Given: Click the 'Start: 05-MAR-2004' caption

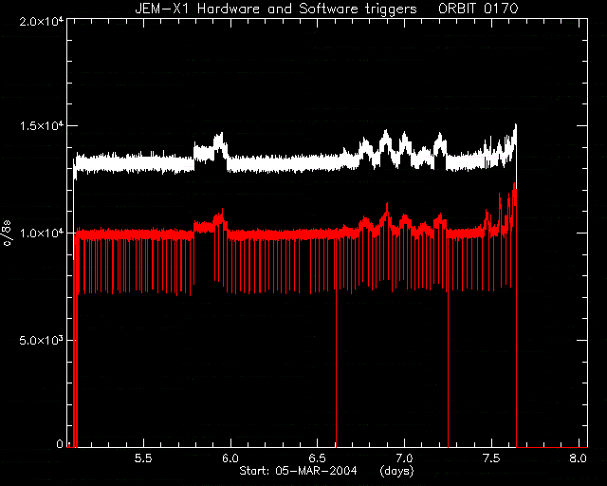Looking at the screenshot, I should pyautogui.click(x=298, y=471).
